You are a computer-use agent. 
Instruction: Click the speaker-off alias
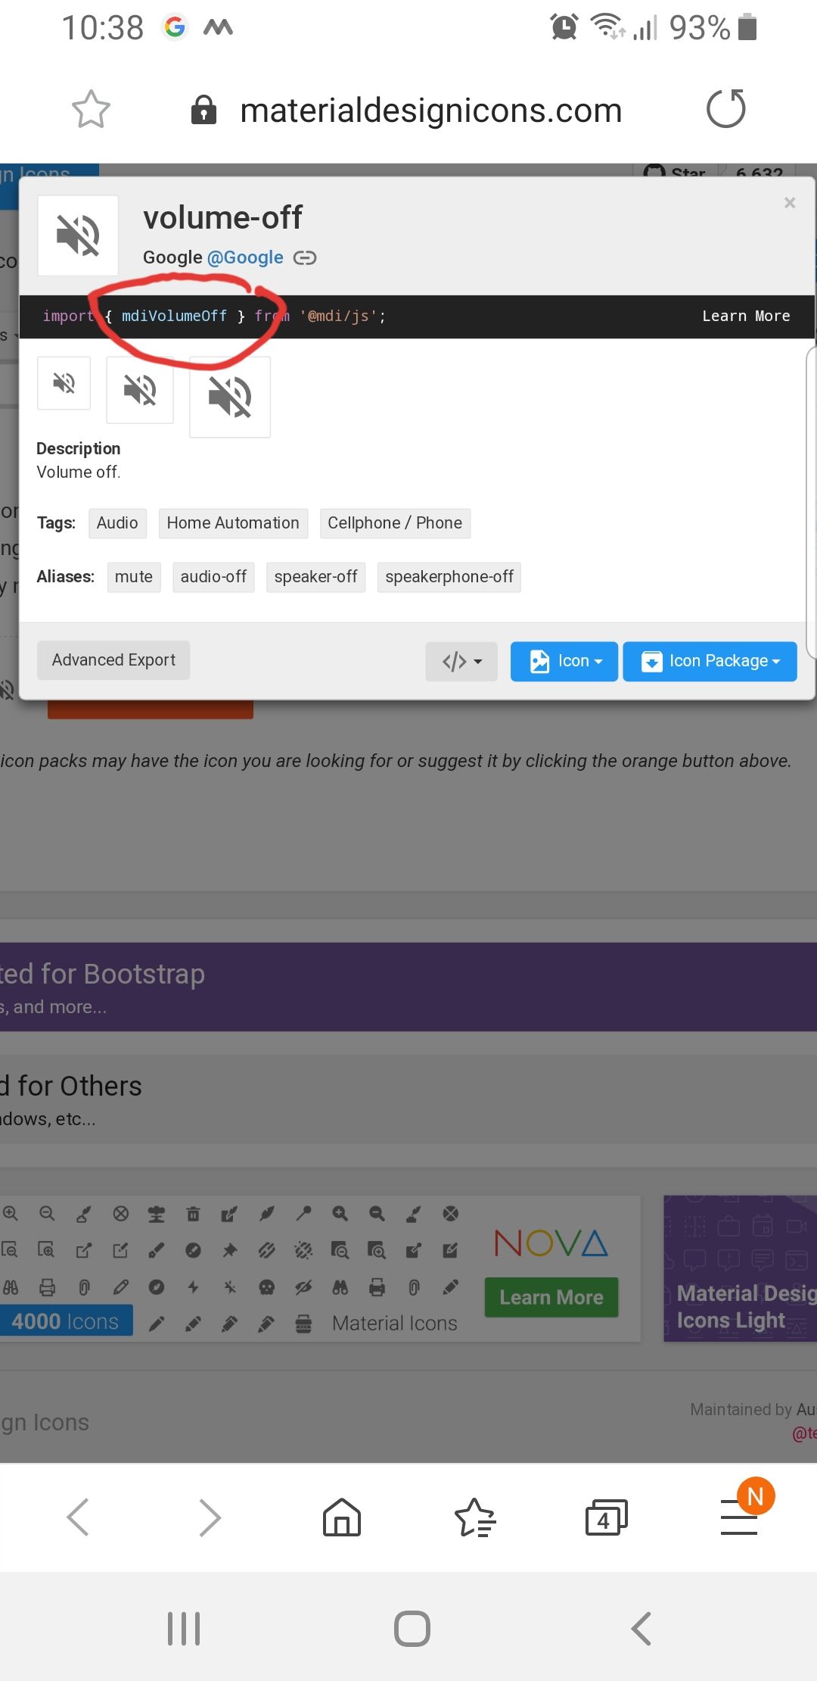click(315, 577)
